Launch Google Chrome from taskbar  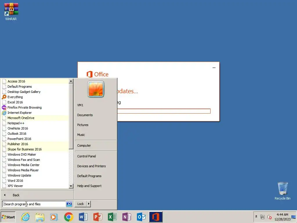68,217
